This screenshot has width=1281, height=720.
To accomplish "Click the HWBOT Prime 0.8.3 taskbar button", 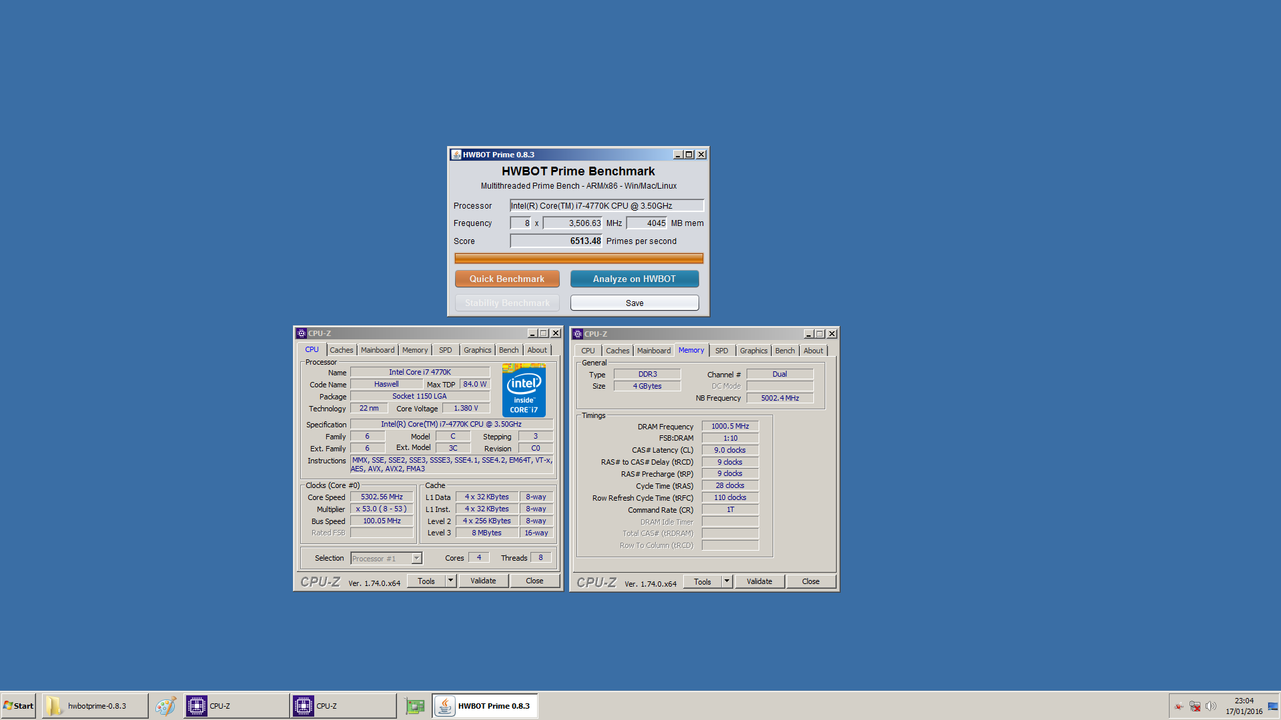I will tap(485, 706).
